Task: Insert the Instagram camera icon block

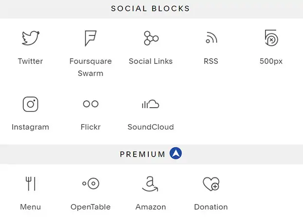Action: pyautogui.click(x=31, y=104)
